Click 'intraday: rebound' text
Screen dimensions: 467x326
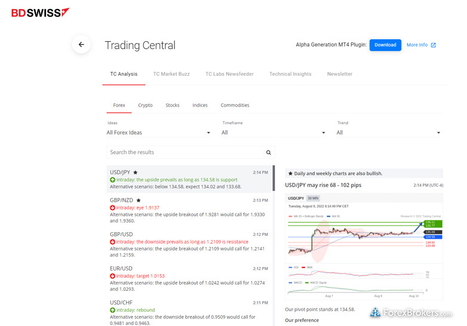pyautogui.click(x=136, y=310)
